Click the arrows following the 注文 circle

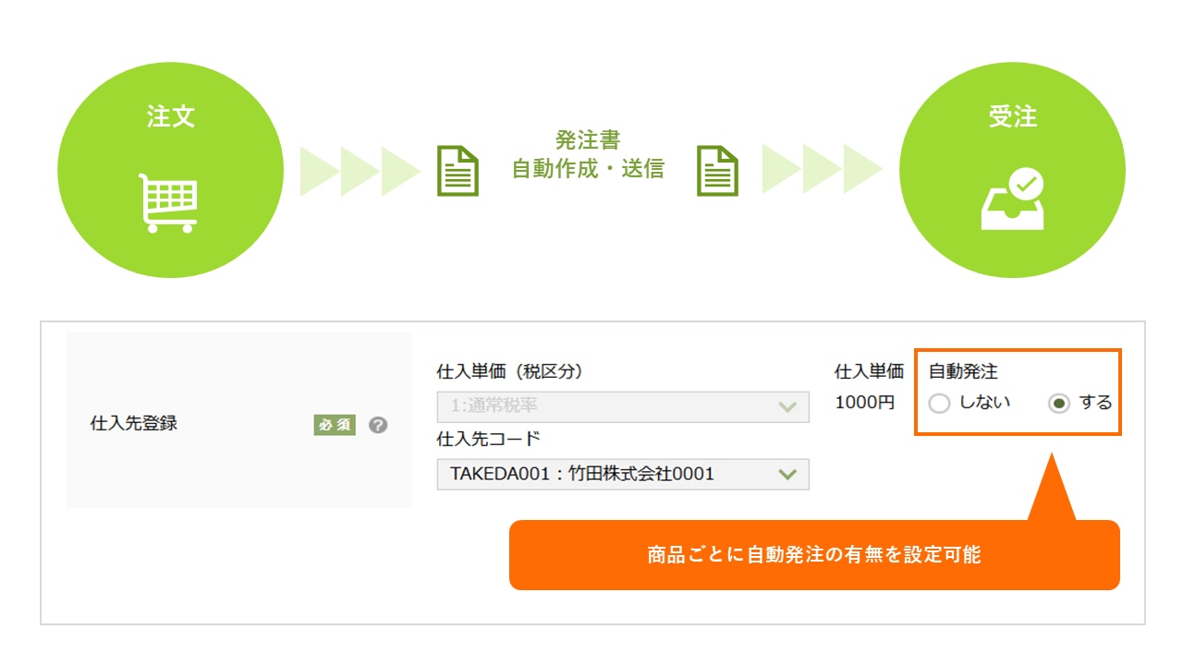[x=360, y=171]
